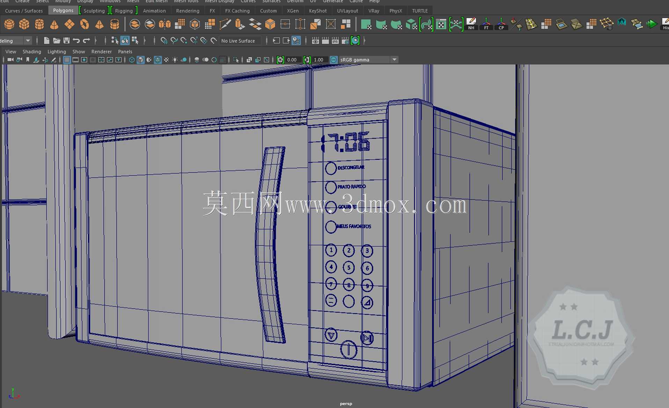Click the Automatic UV mapping shelf icon

click(x=411, y=24)
